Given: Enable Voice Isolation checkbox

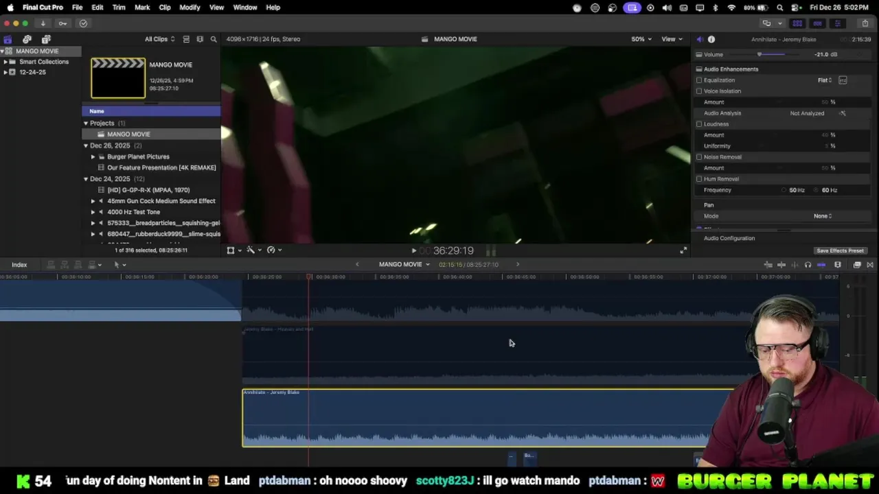Looking at the screenshot, I should [699, 91].
